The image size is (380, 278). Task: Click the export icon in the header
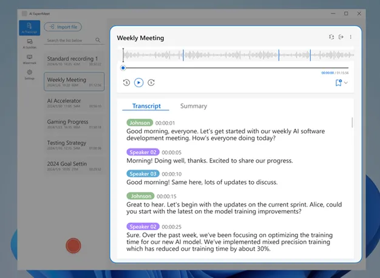point(341,37)
